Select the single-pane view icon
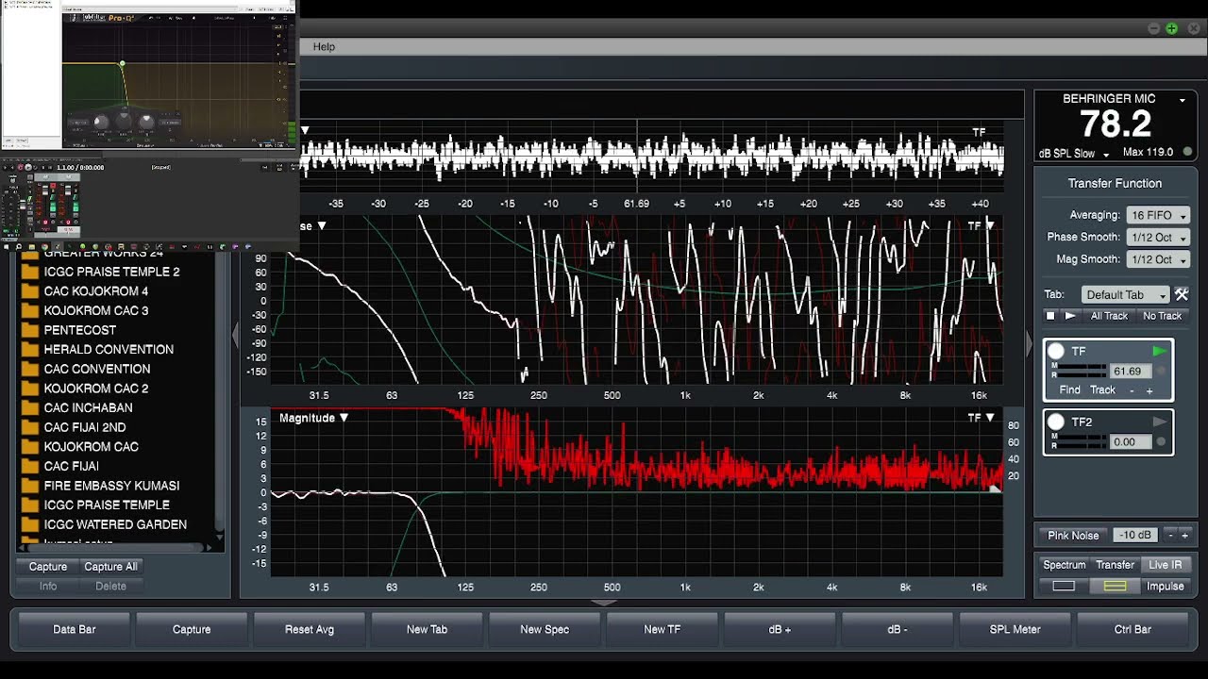Image resolution: width=1208 pixels, height=679 pixels. point(1064,587)
